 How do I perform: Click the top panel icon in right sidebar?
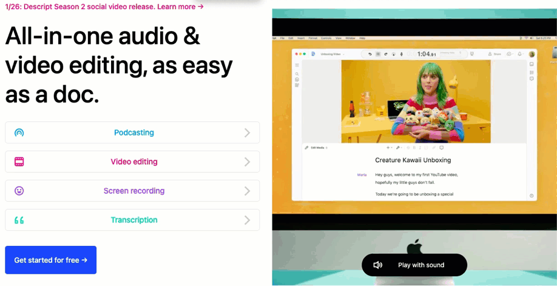tap(532, 64)
